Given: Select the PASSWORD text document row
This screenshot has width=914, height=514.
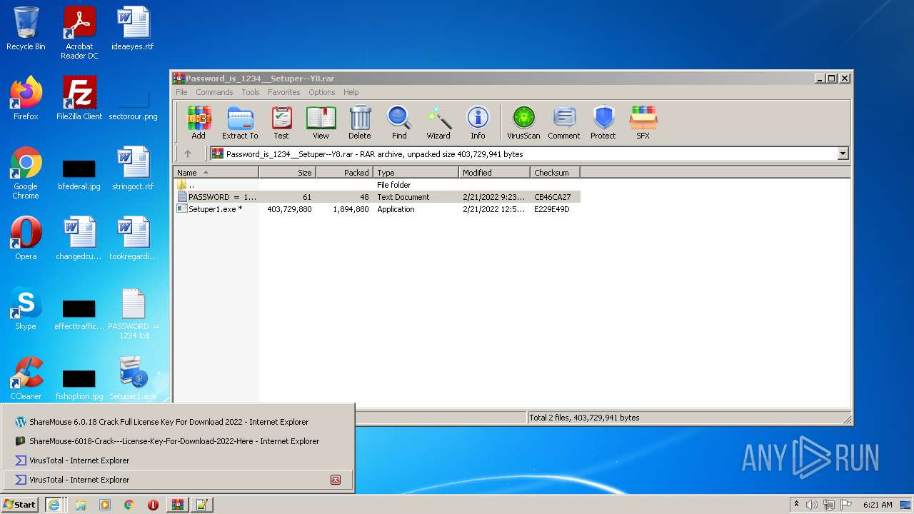Looking at the screenshot, I should click(377, 197).
